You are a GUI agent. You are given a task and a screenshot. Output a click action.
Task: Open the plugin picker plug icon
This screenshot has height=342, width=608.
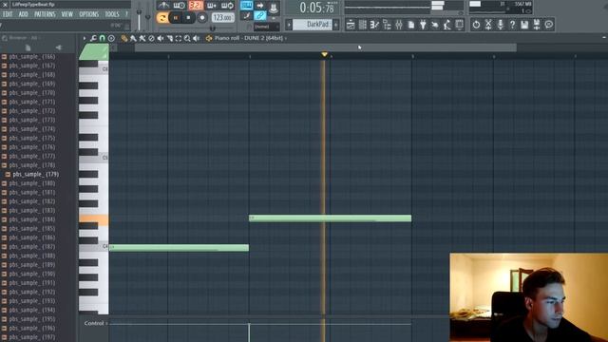pyautogui.click(x=423, y=25)
